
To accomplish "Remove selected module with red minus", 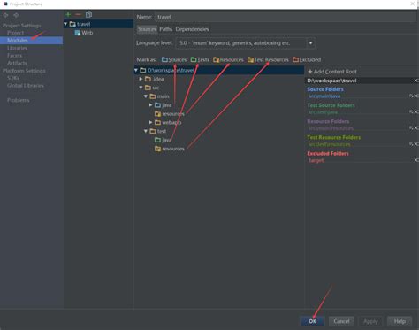I will click(78, 14).
